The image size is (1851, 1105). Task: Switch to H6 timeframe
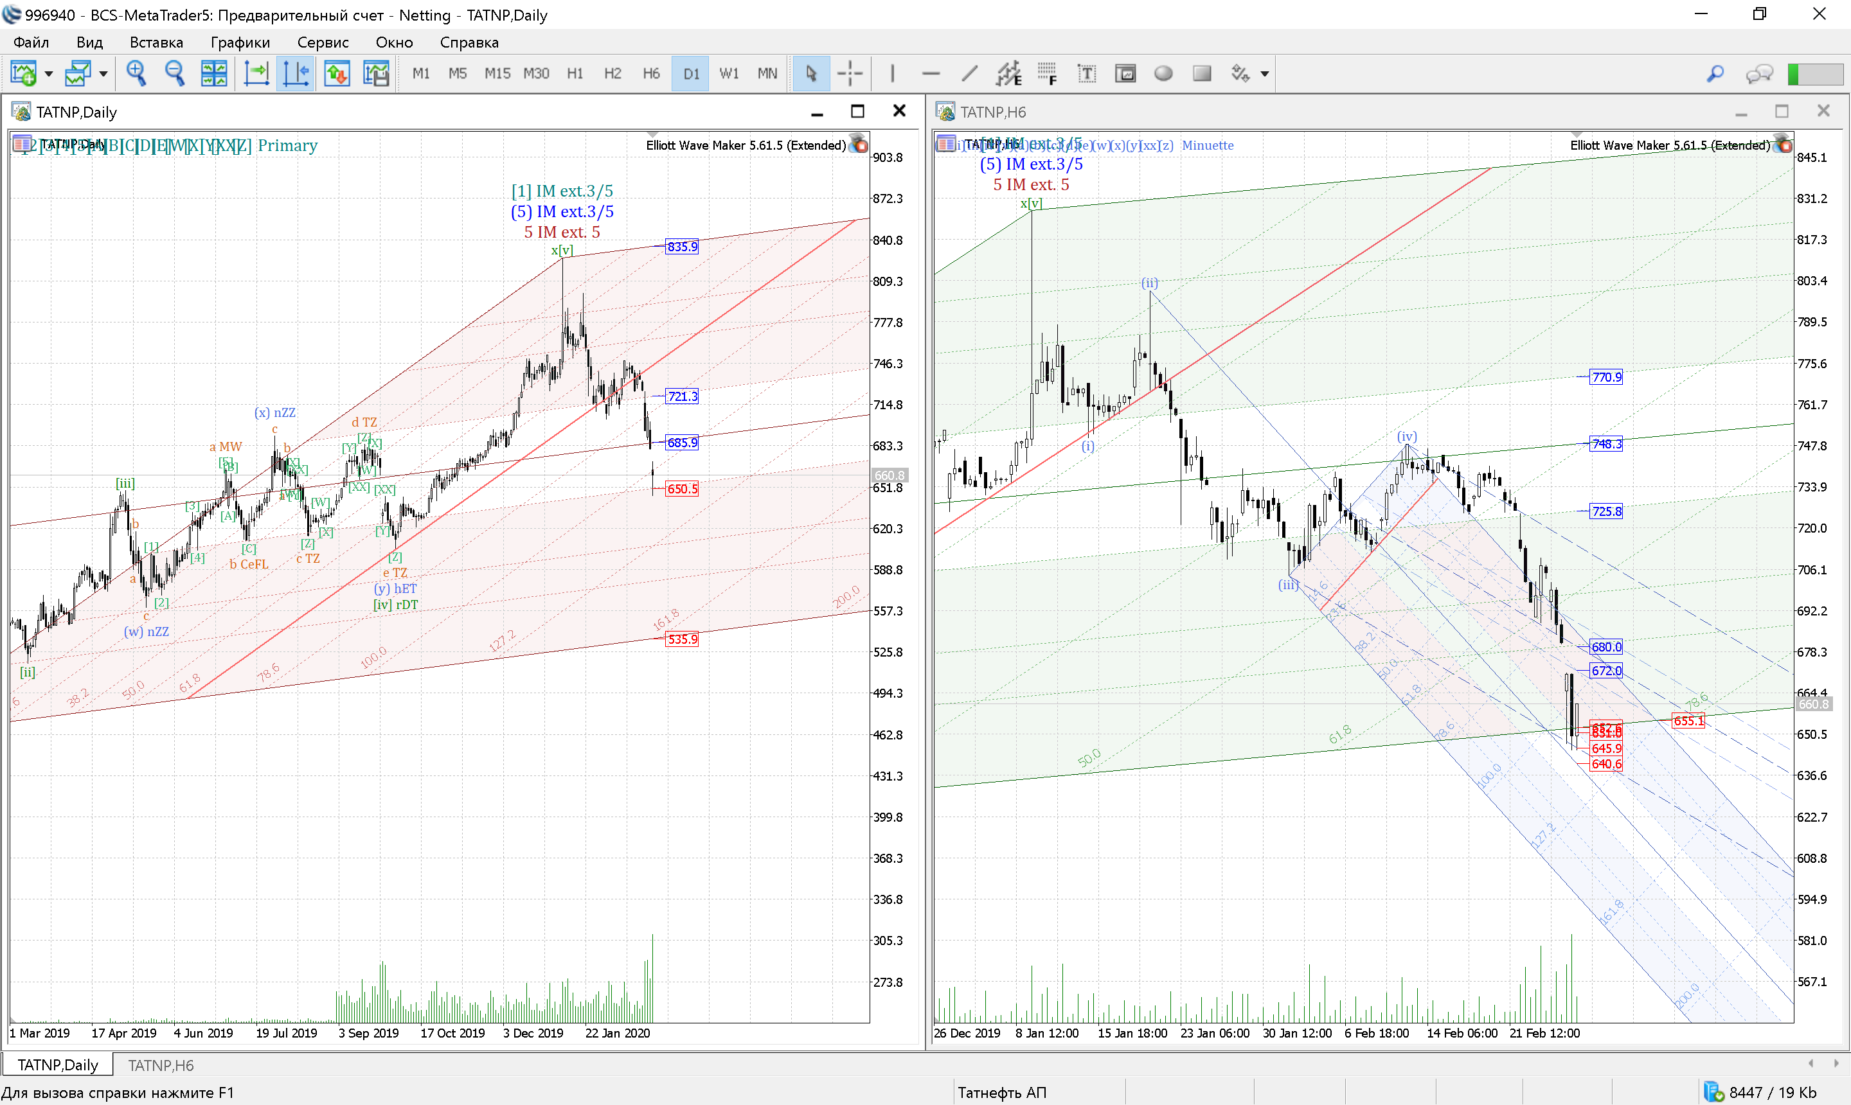(651, 73)
